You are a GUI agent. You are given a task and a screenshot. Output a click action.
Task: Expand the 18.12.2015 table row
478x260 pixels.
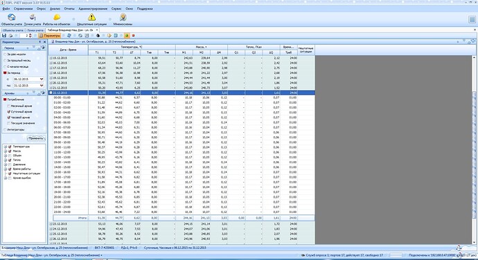pos(51,73)
